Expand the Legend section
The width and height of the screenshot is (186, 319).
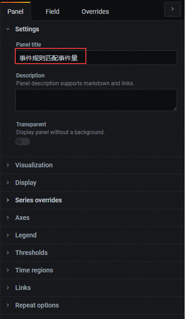[92, 235]
